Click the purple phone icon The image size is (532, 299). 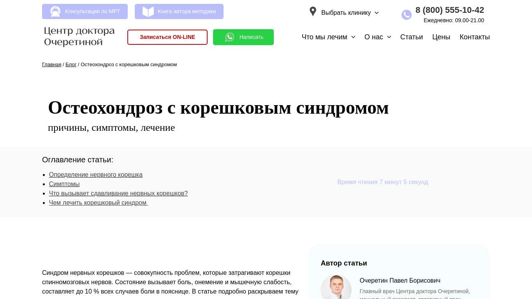pos(406,15)
